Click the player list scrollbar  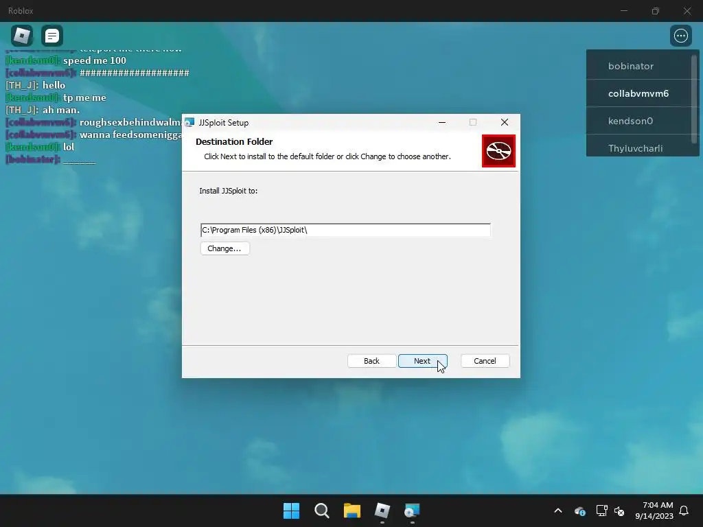pyautogui.click(x=695, y=99)
